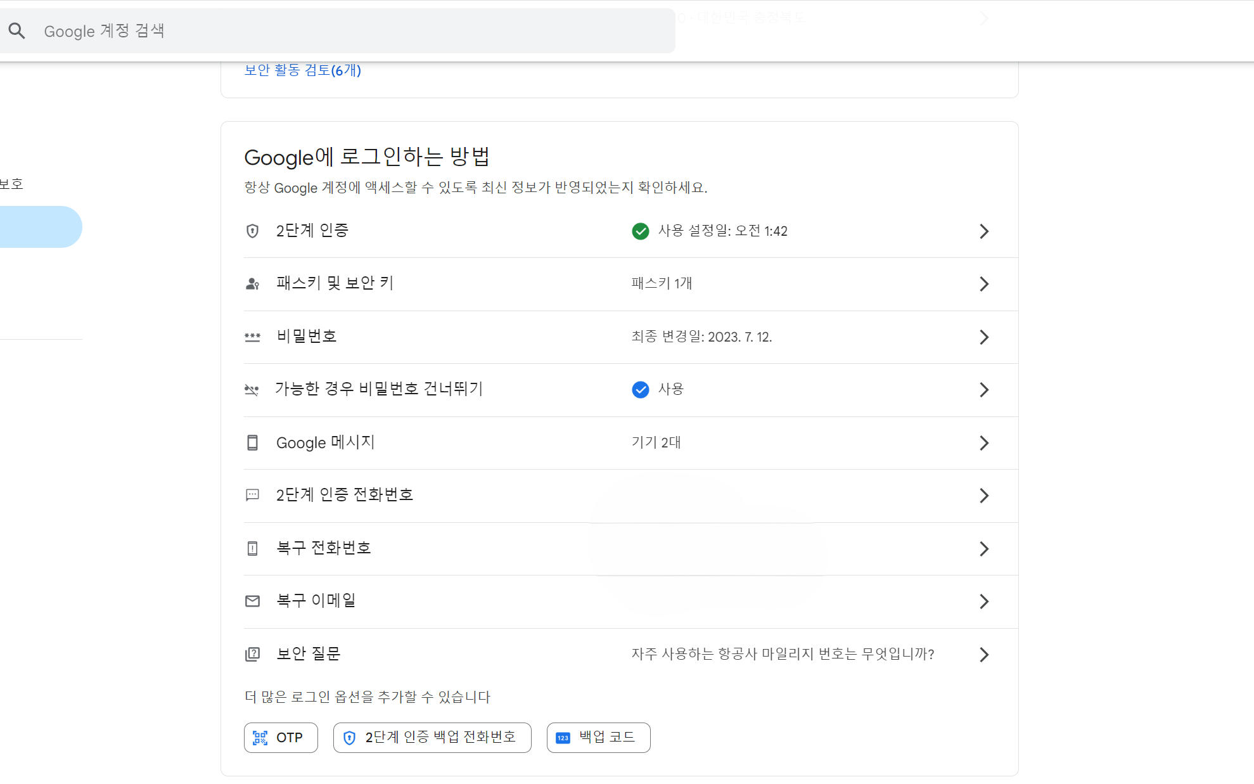The width and height of the screenshot is (1254, 784).
Task: Click the question-mark icon for 보안 질문
Action: (x=252, y=654)
